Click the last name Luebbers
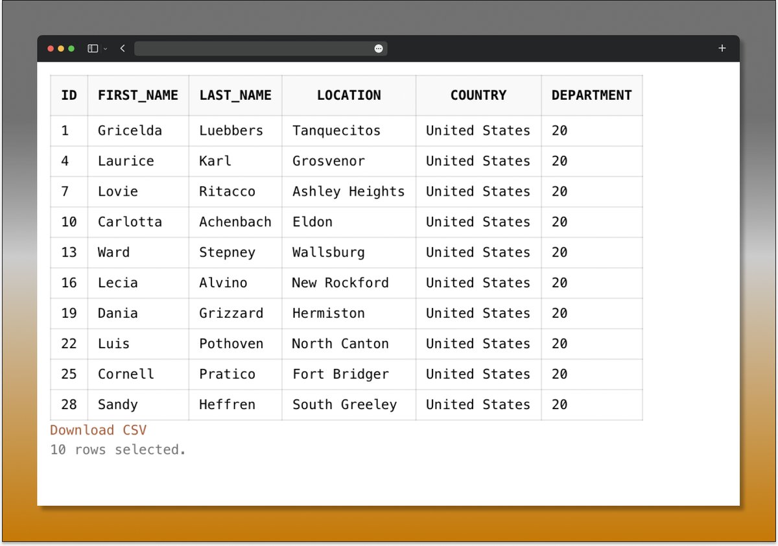 tap(231, 130)
